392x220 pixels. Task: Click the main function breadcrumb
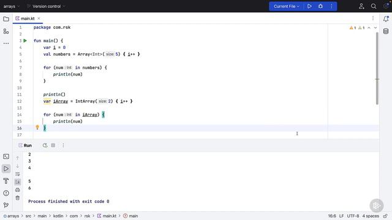click(130, 216)
